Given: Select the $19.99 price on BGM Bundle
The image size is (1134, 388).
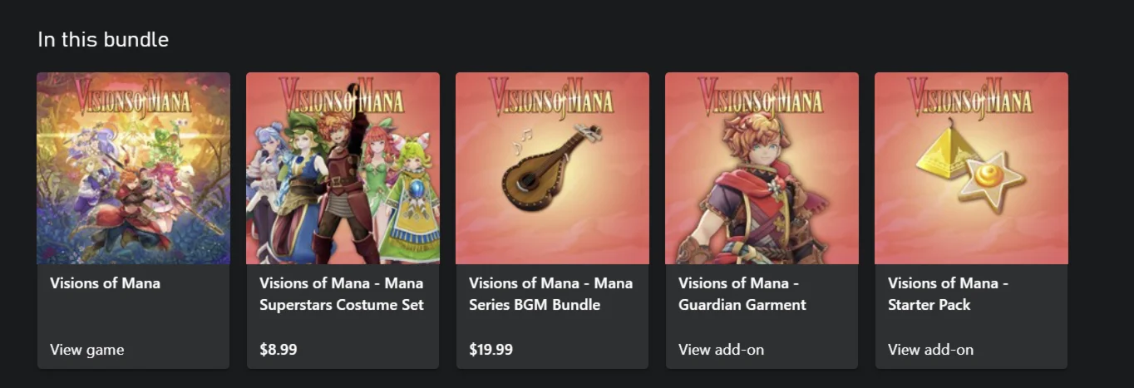Looking at the screenshot, I should [x=491, y=350].
